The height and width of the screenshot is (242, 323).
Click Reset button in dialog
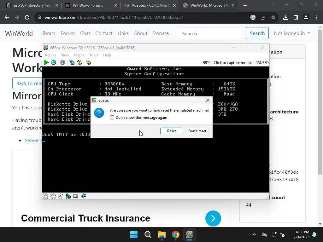(x=172, y=131)
